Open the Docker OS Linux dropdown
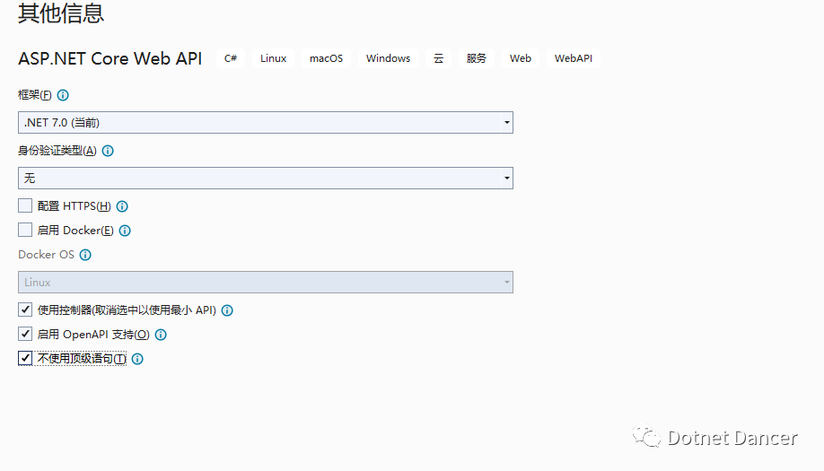 [x=266, y=282]
